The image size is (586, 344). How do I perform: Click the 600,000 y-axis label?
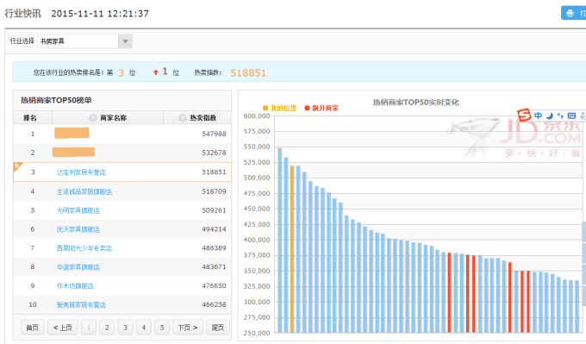tap(257, 116)
